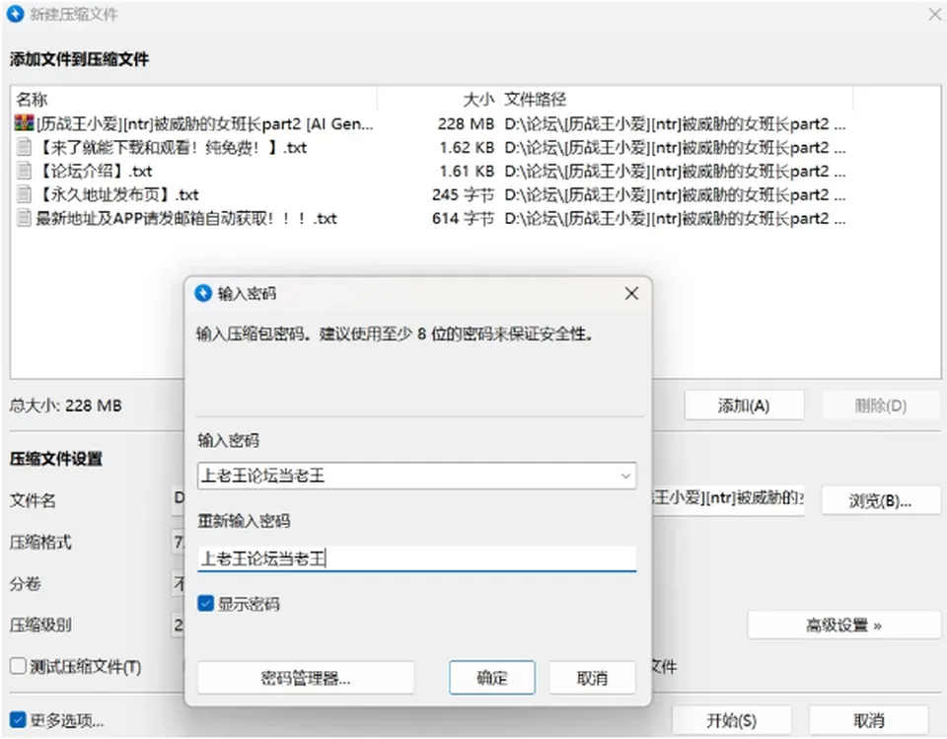Click the file icon for 【永久地址发布页】.txt

click(x=24, y=194)
